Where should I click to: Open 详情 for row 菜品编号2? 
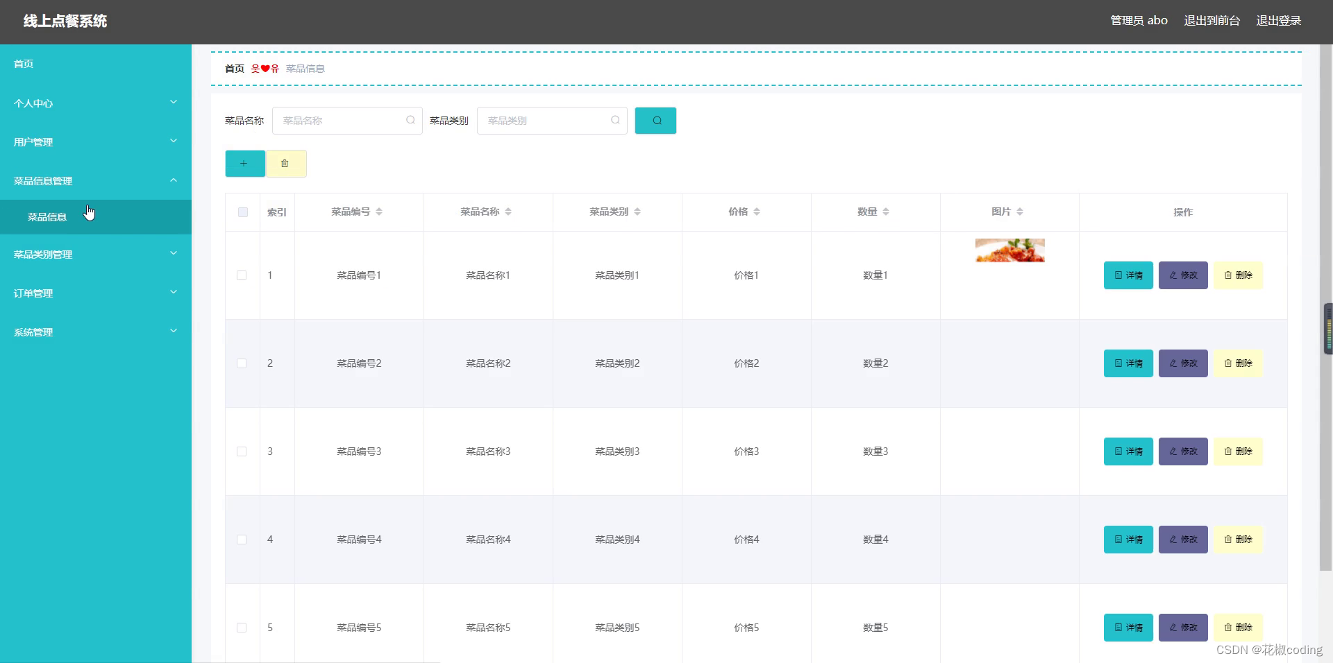click(1128, 363)
